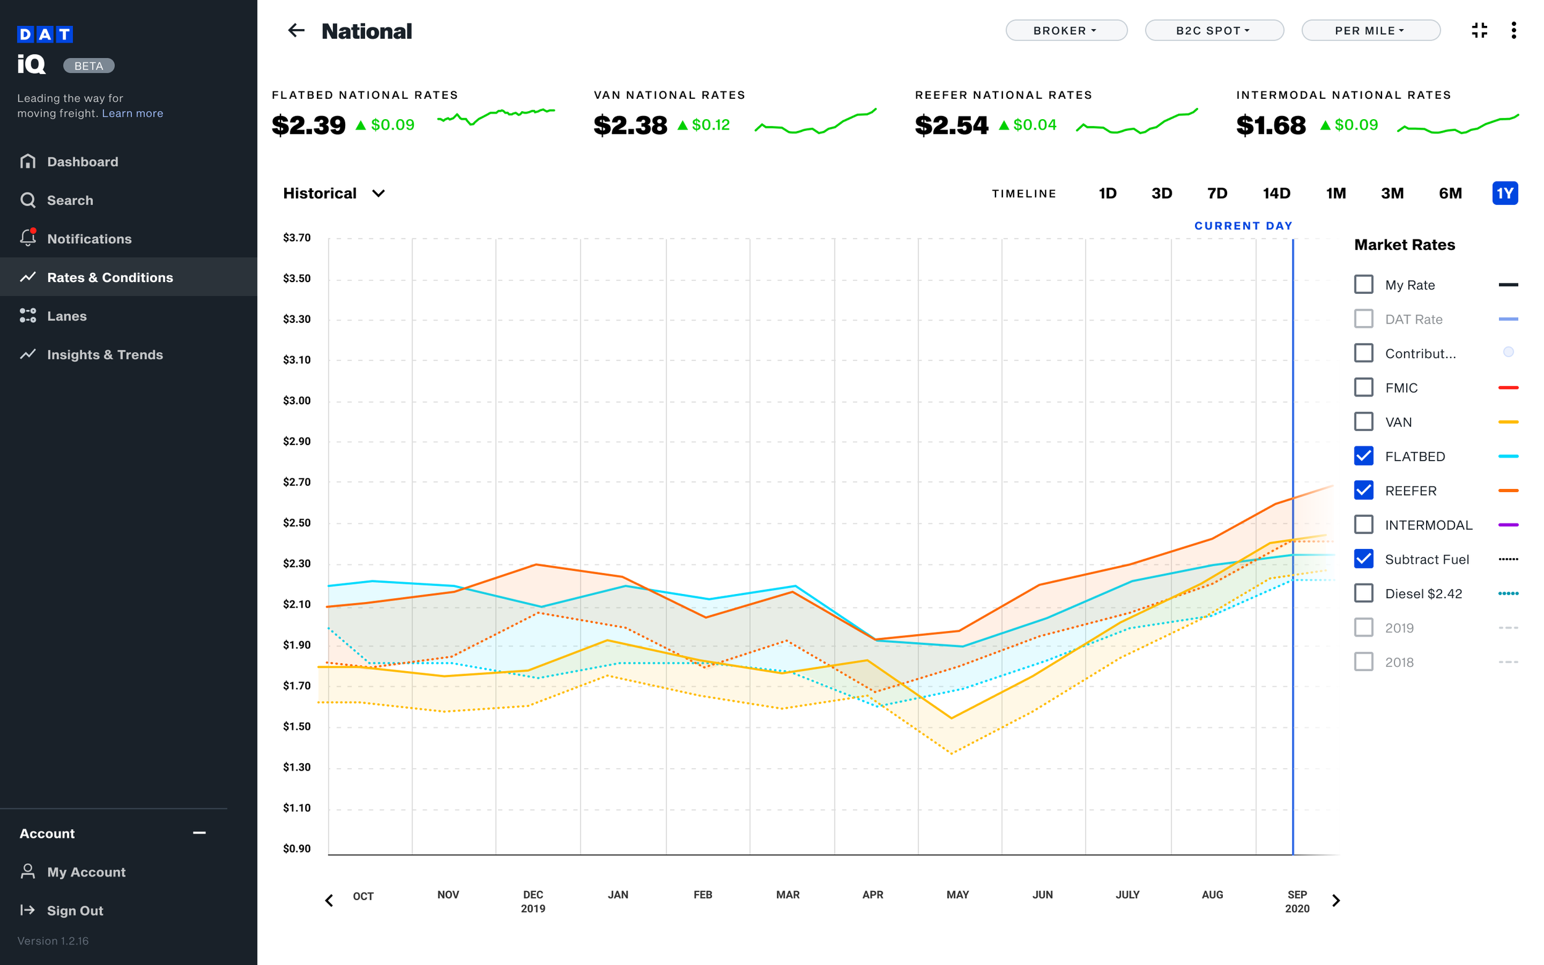1544x965 pixels.
Task: Open the three-dot overflow menu top right
Action: click(1513, 30)
